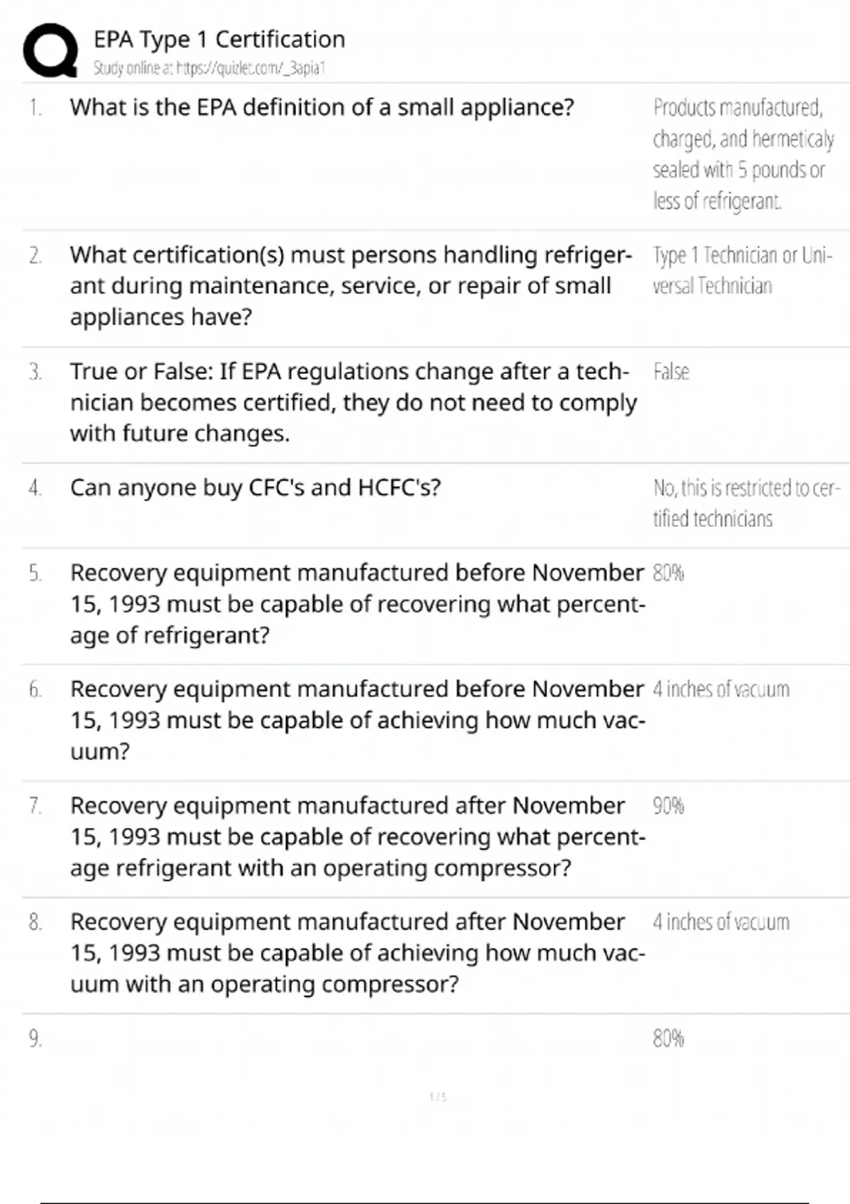Click the Type 1 Technician or Universal answer
The height and width of the screenshot is (1204, 850).
coord(742,270)
